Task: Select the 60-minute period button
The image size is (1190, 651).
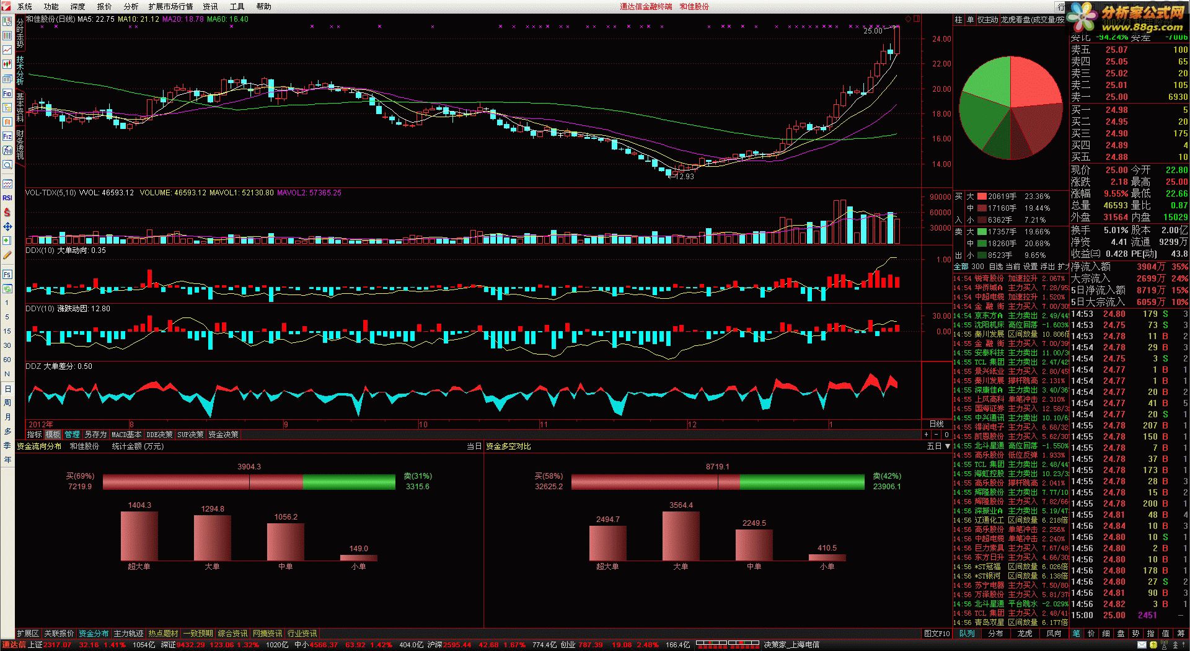Action: [x=7, y=360]
